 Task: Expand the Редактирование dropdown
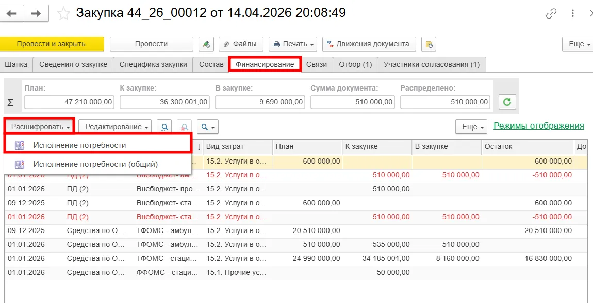point(115,127)
